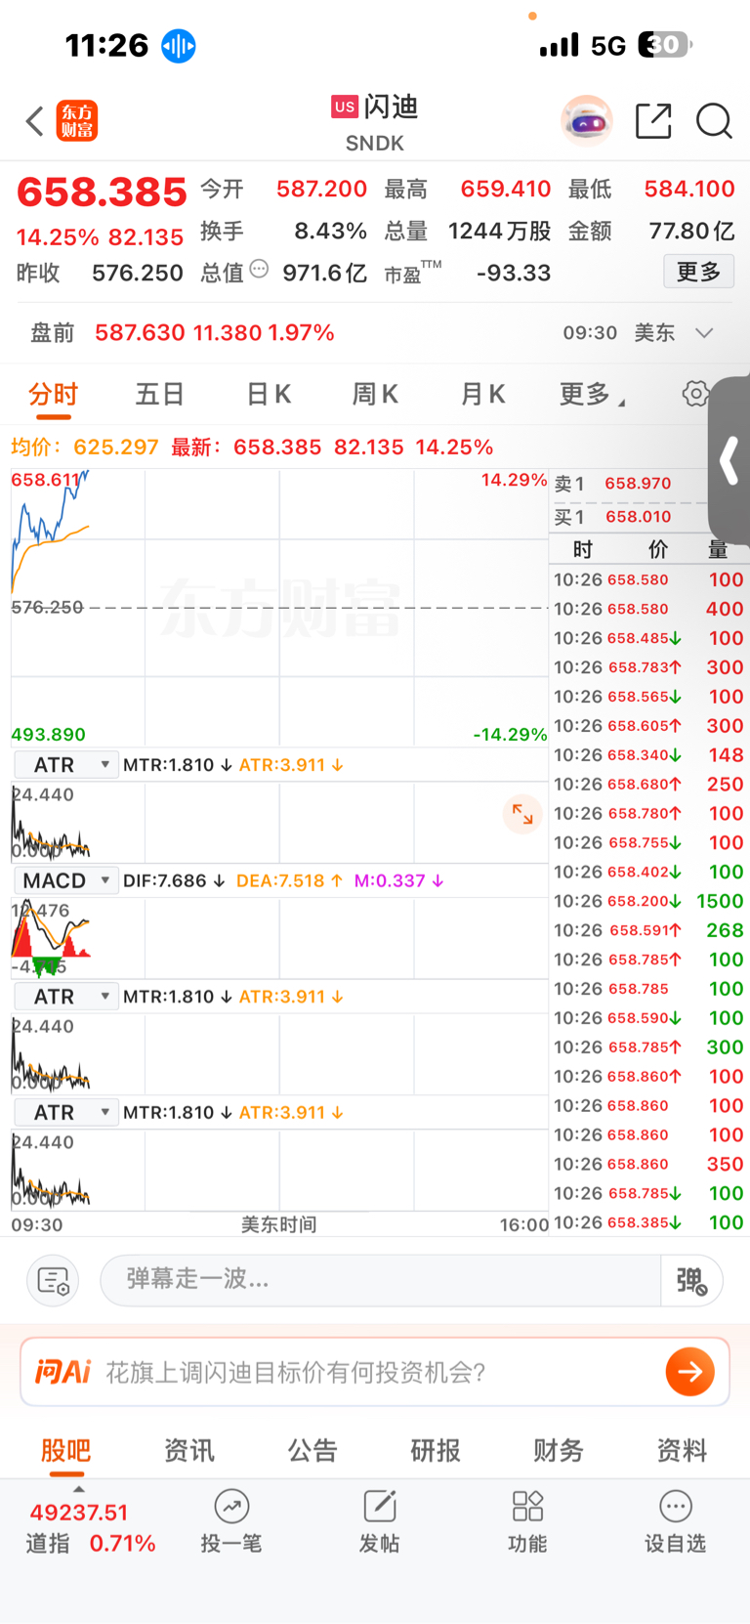Switch to the 五日 tab
This screenshot has height=1624, width=750.
(x=160, y=395)
